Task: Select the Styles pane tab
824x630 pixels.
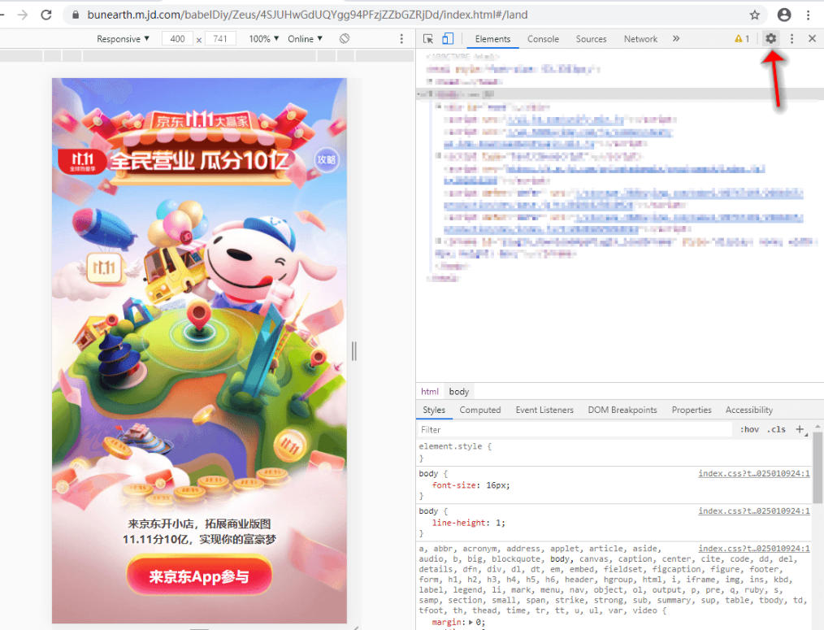Action: [434, 410]
